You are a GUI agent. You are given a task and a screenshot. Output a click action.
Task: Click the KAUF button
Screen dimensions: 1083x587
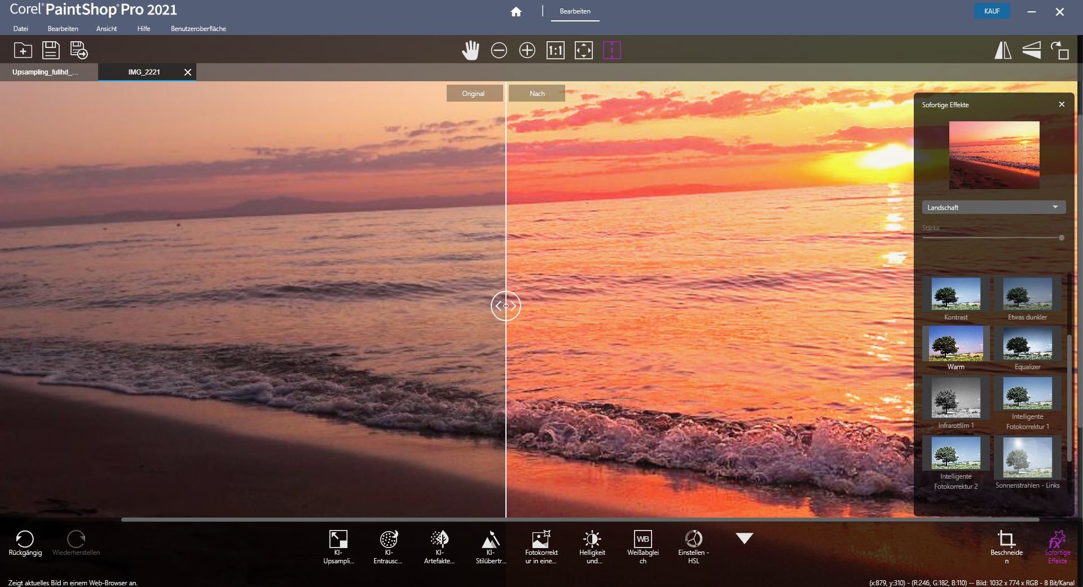[x=992, y=11]
